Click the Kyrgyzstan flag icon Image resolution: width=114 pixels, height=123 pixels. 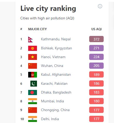[33, 48]
